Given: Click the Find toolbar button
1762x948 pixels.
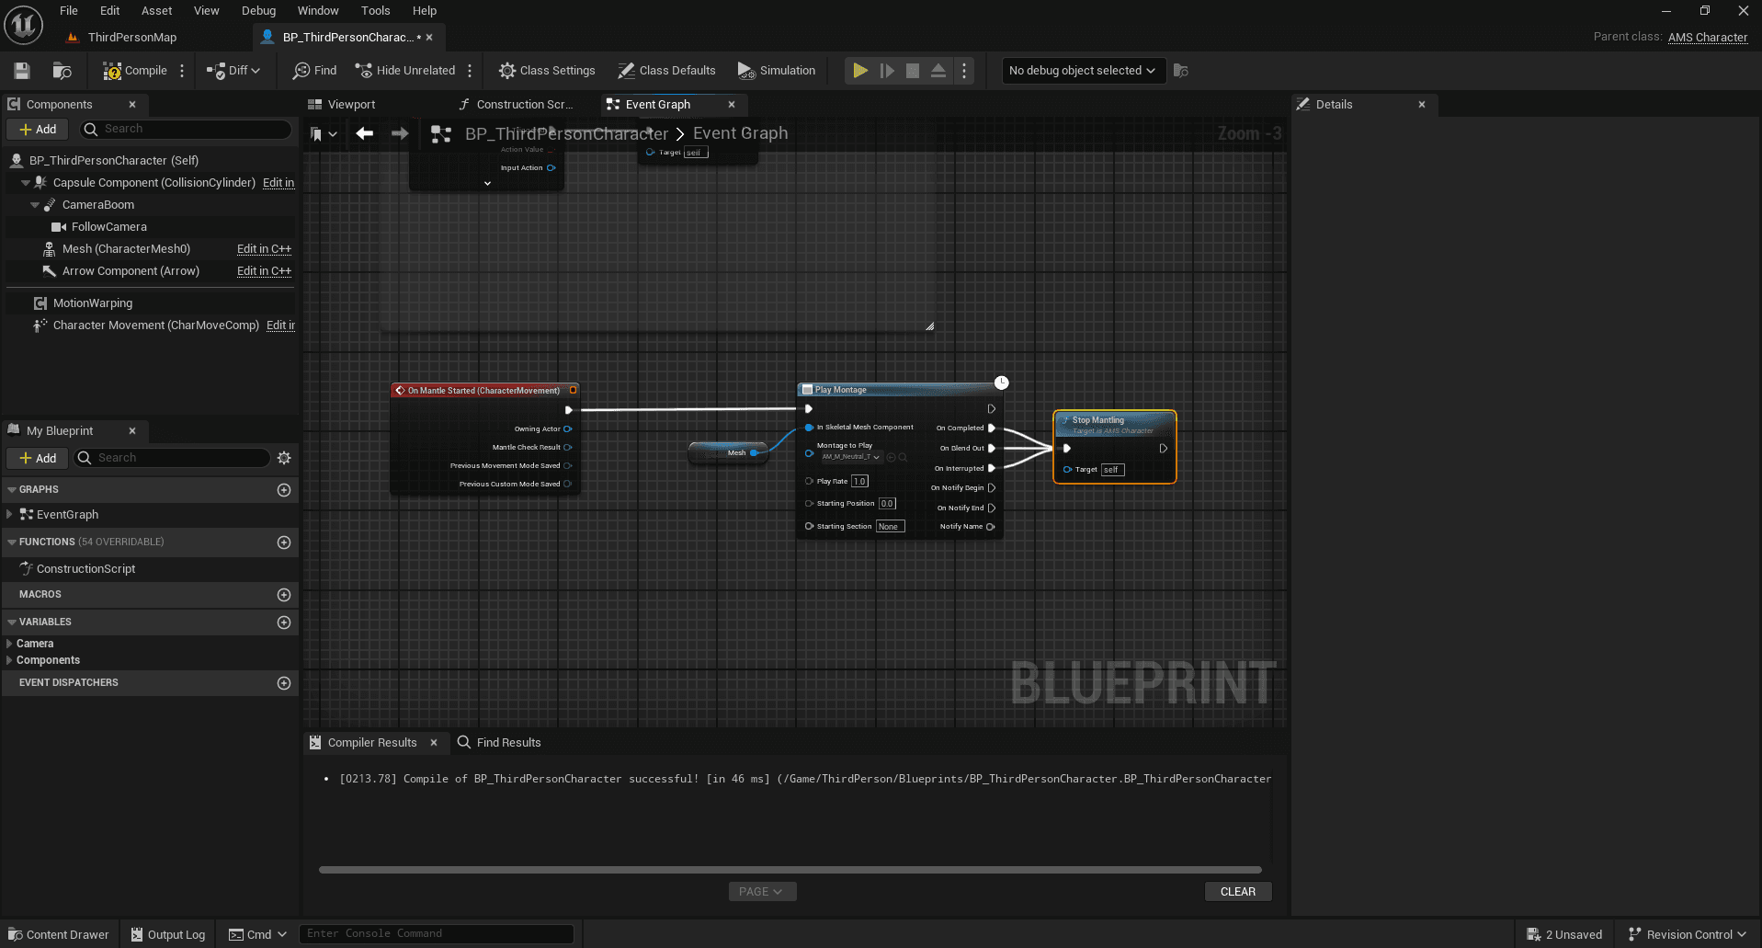Looking at the screenshot, I should click(315, 71).
